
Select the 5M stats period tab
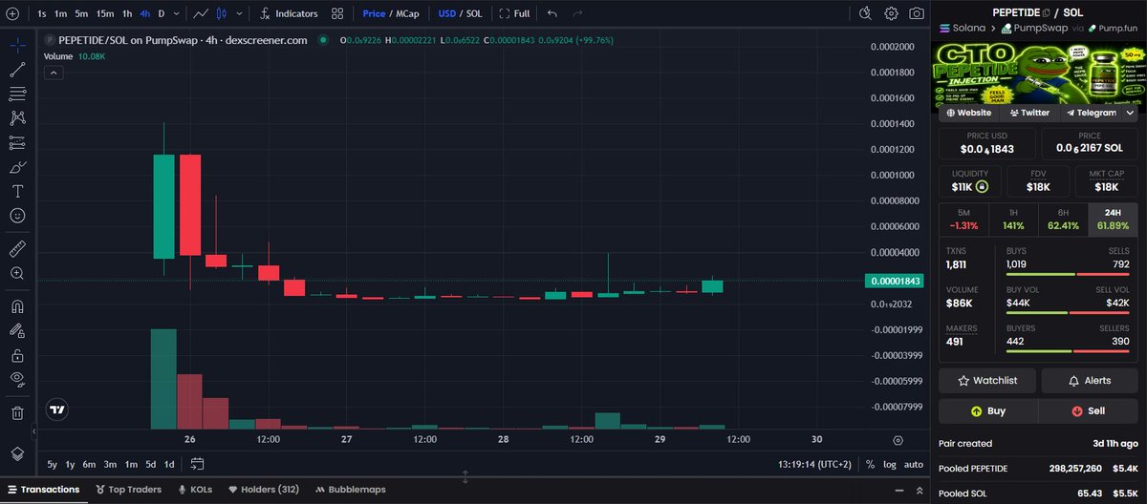[963, 219]
